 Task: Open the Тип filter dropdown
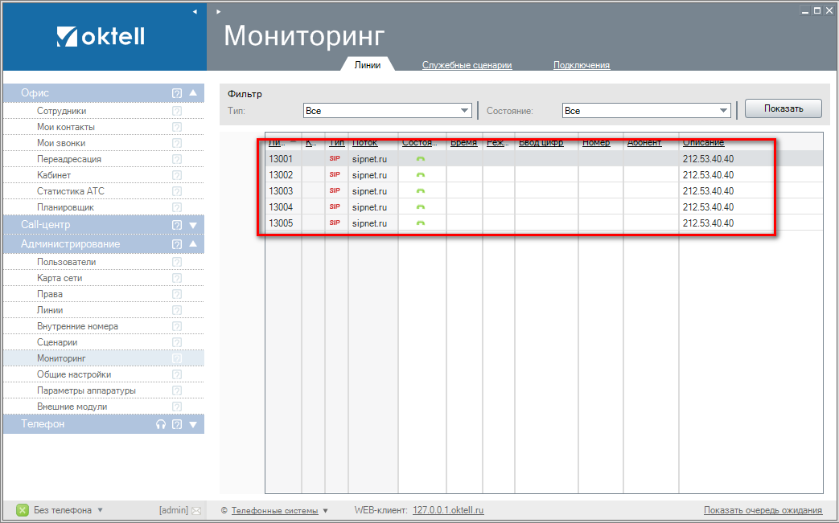[x=465, y=111]
